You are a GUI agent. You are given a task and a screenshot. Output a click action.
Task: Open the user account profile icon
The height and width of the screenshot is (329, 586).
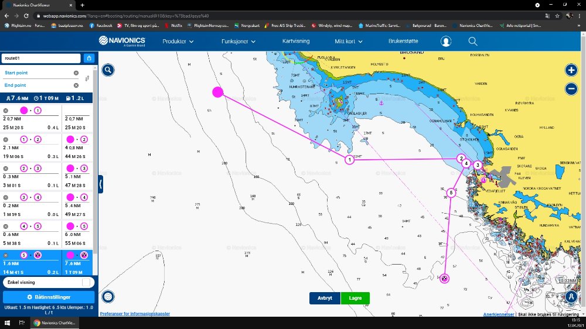coord(445,41)
